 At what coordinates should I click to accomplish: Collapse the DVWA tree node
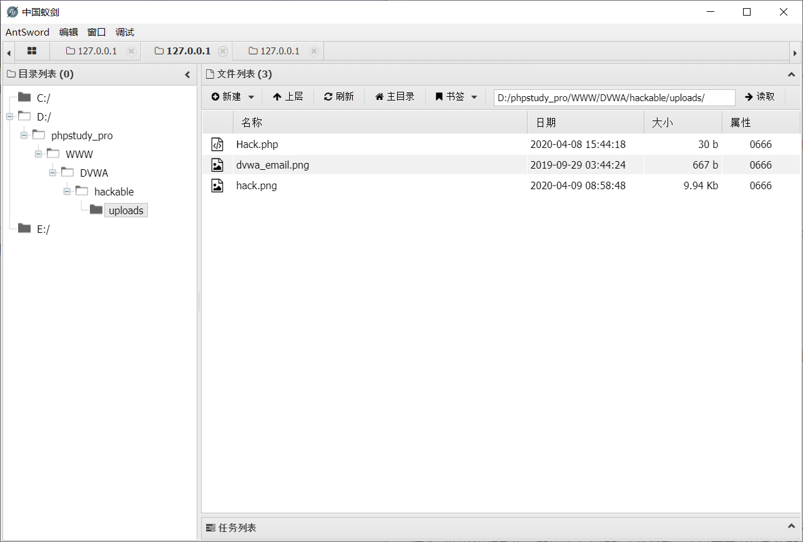tap(52, 172)
